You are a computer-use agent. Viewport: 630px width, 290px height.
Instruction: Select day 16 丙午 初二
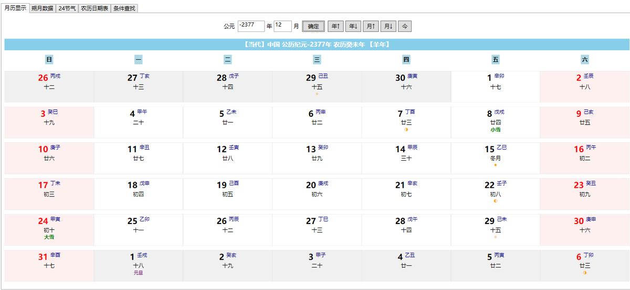point(585,158)
